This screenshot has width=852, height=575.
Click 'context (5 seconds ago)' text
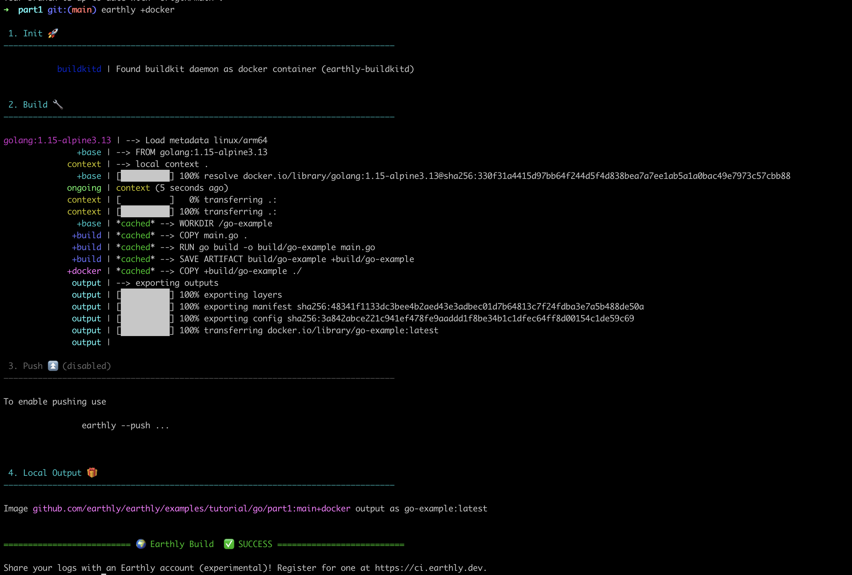click(x=172, y=188)
